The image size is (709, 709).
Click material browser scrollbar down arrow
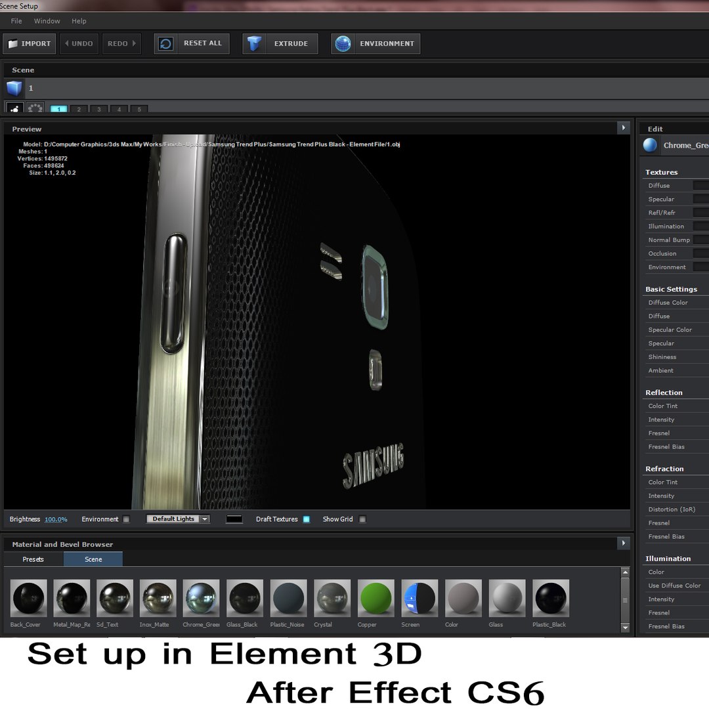(x=626, y=628)
